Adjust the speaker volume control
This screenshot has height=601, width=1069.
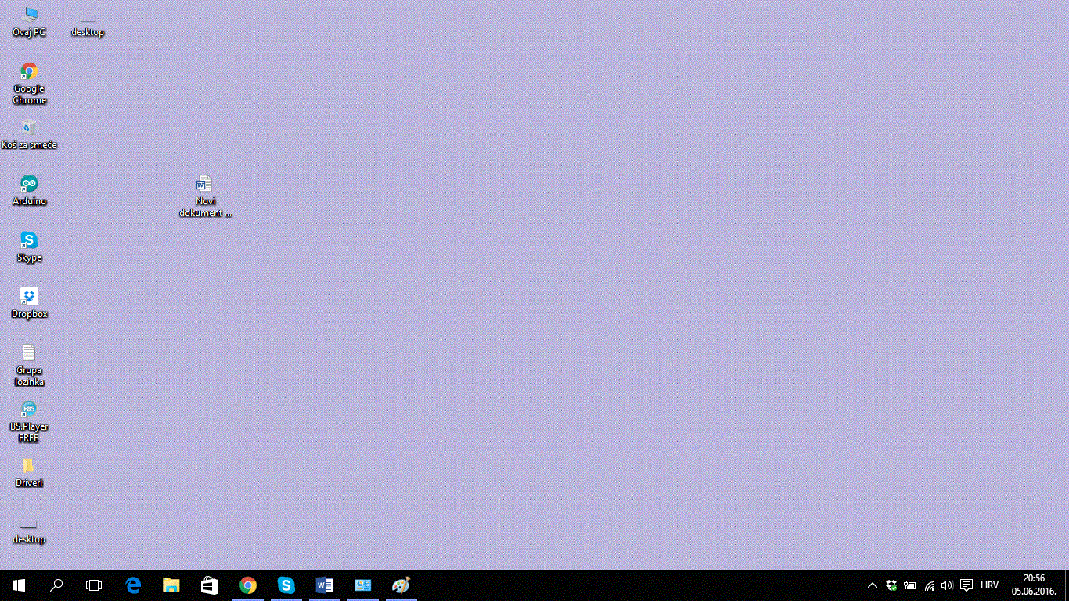tap(946, 585)
